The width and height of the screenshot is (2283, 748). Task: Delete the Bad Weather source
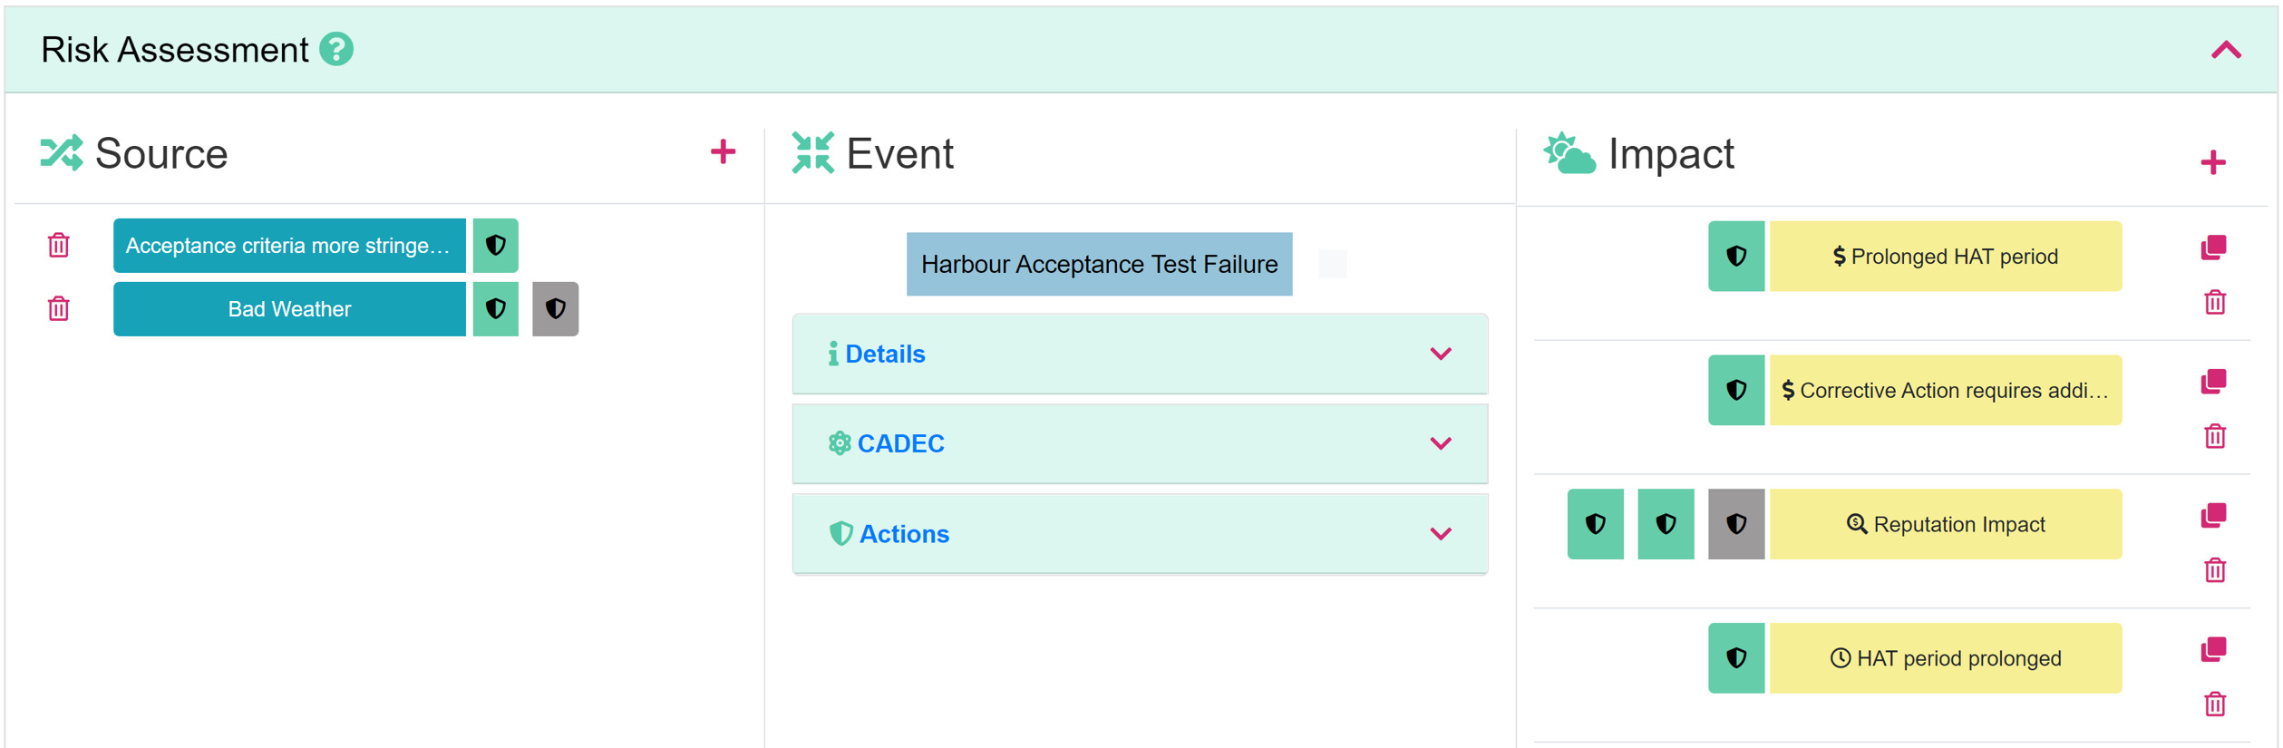[x=59, y=308]
